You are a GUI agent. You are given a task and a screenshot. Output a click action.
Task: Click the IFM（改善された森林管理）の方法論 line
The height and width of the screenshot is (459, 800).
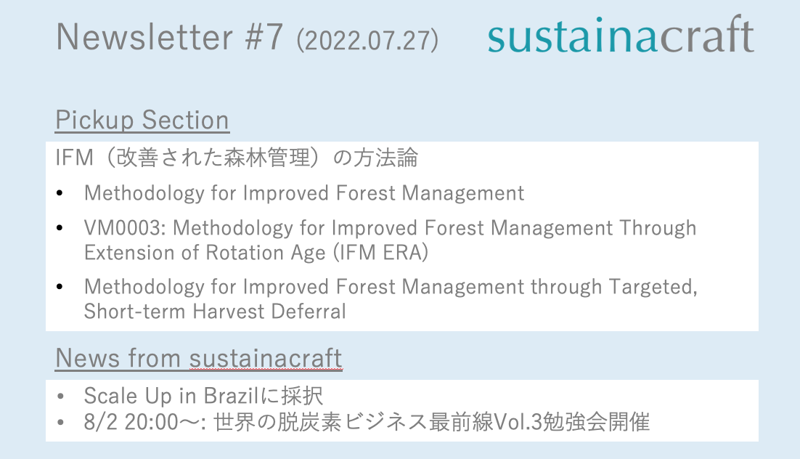(x=237, y=157)
